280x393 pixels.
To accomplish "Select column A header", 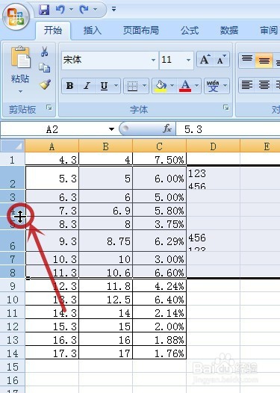I will point(52,146).
